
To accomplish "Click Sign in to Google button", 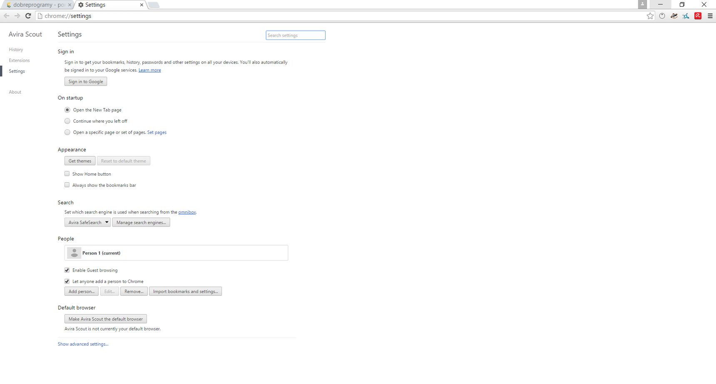I will 86,82.
